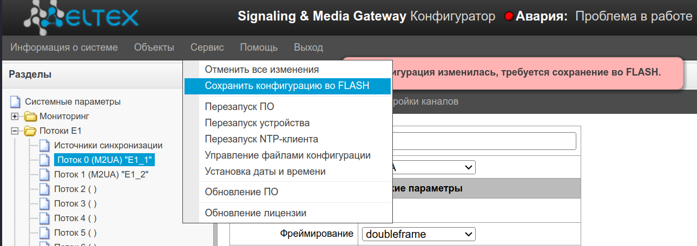Screen dimensions: 697x246
Task: Click the Системные параметры page icon
Action: [16, 101]
